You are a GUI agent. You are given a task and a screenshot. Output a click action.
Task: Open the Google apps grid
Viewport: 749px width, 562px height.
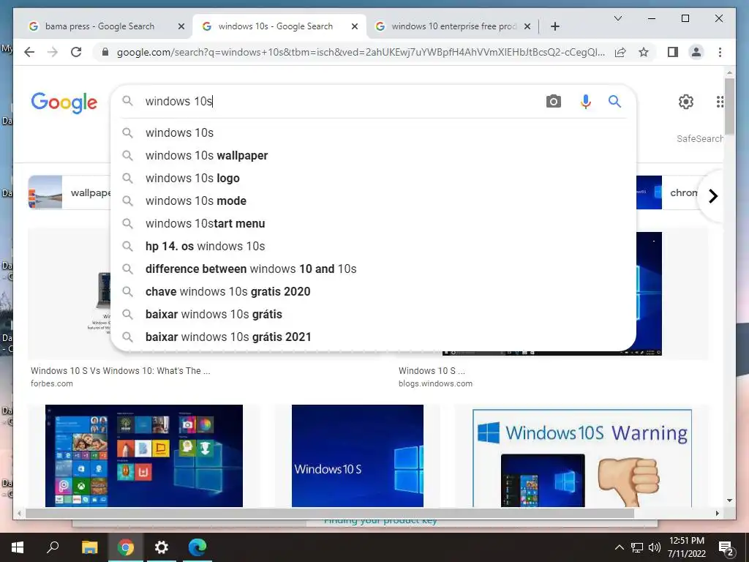coord(720,101)
